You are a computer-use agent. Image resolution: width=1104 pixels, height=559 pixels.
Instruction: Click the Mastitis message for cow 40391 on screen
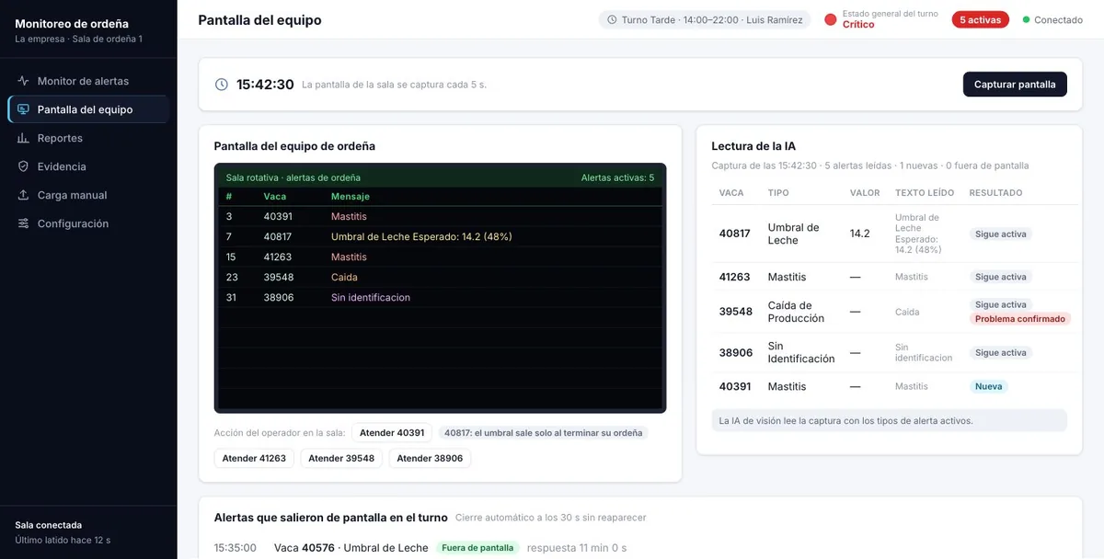[349, 216]
